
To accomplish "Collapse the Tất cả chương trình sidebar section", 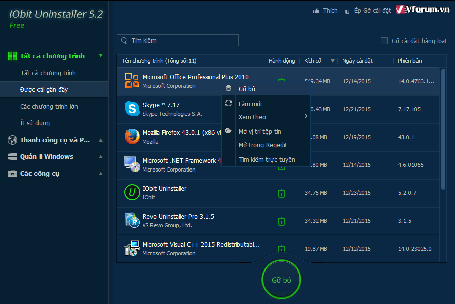I will click(x=101, y=55).
